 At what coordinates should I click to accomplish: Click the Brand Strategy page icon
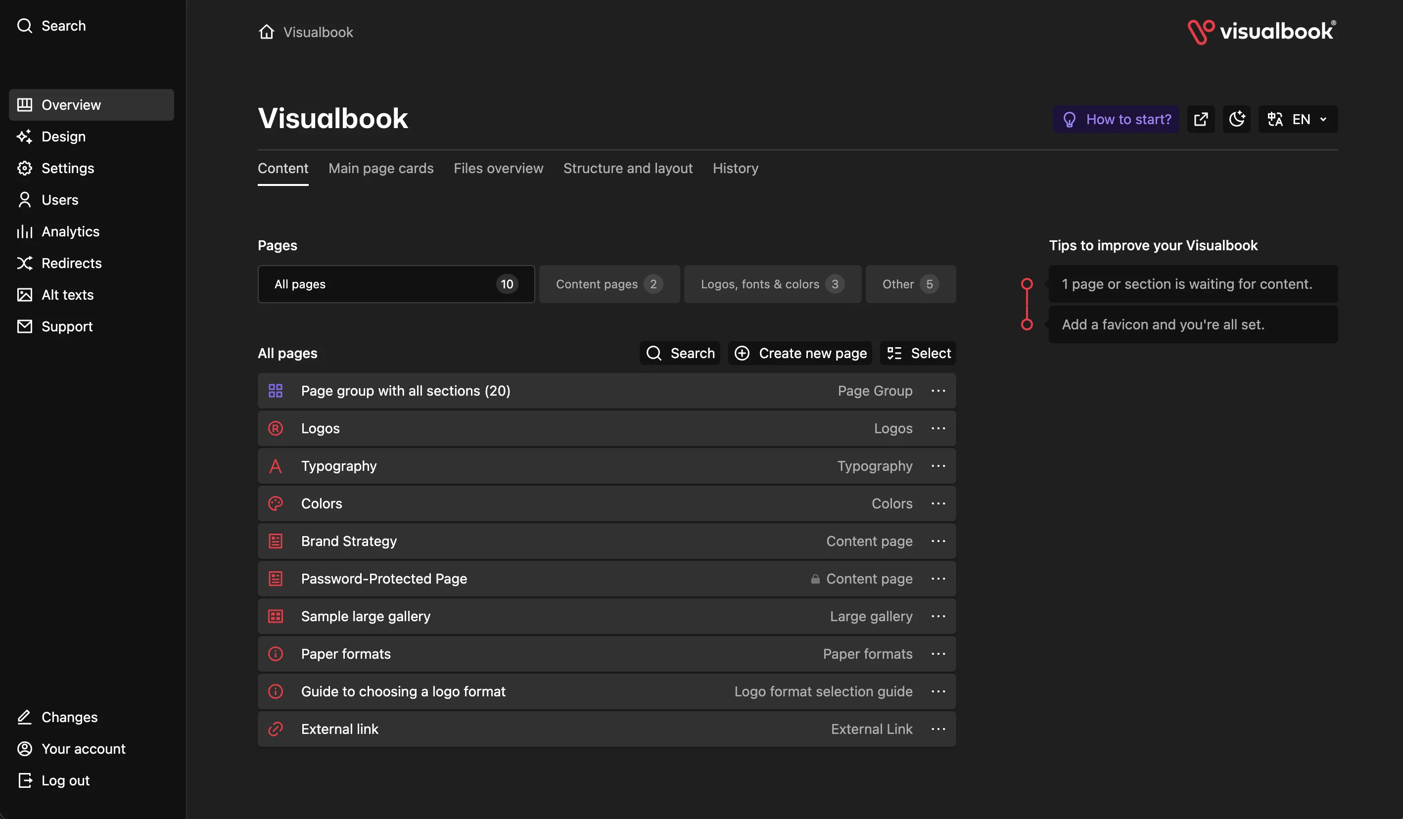(x=276, y=541)
